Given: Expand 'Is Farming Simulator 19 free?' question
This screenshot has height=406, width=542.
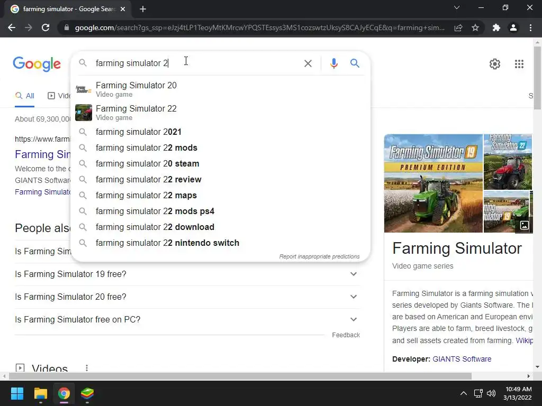Looking at the screenshot, I should [187, 274].
